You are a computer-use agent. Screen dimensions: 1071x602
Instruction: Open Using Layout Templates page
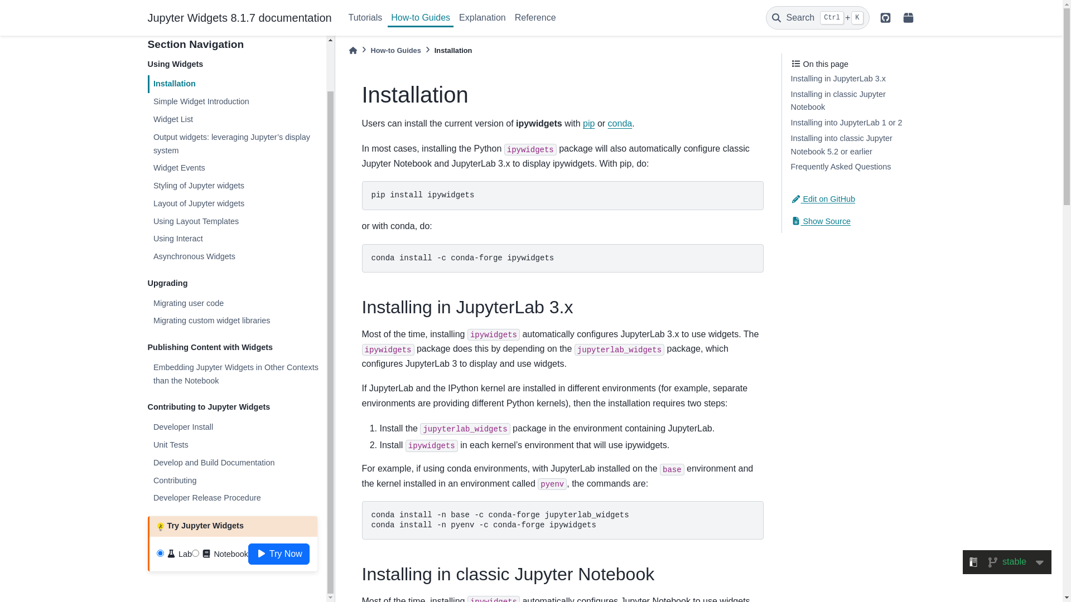coord(196,222)
